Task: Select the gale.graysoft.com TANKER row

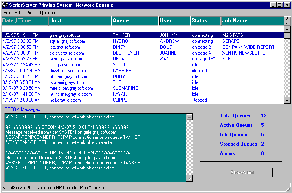Action: 143,35
